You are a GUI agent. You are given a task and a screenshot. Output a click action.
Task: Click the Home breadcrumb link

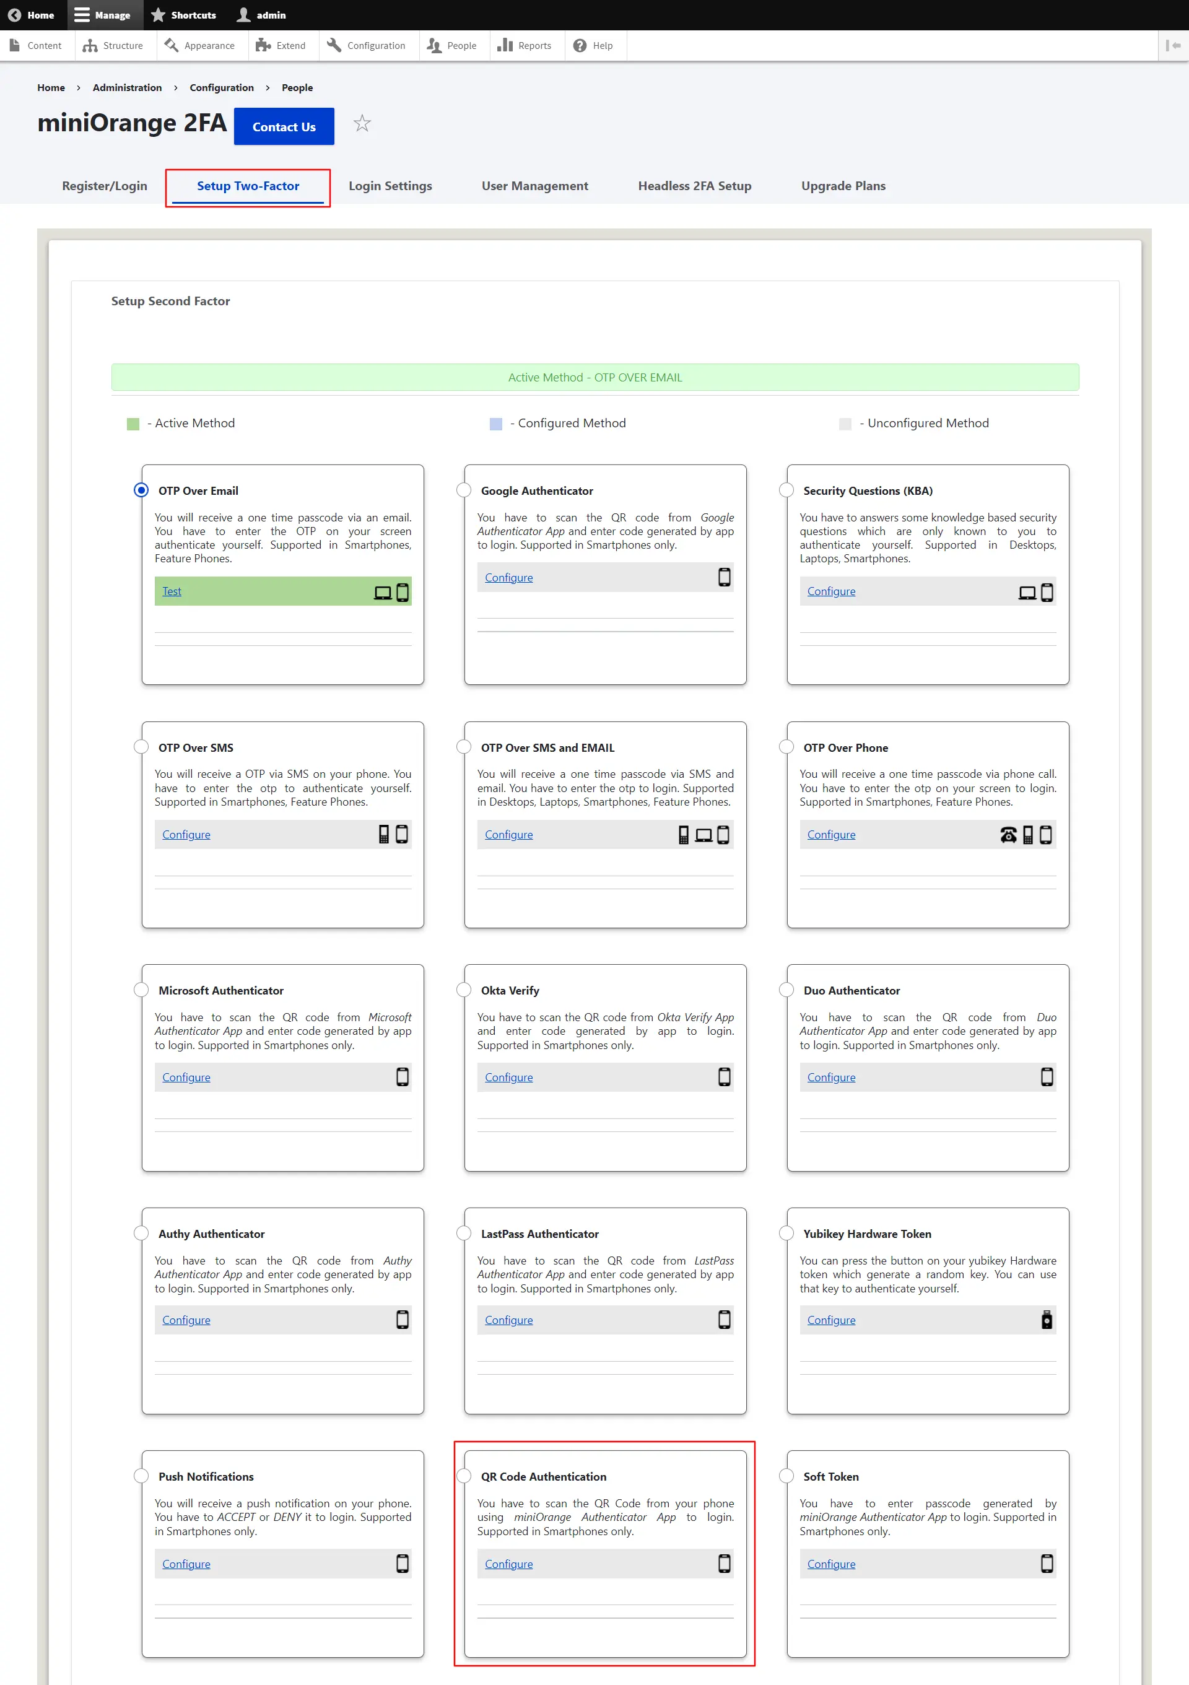point(51,87)
